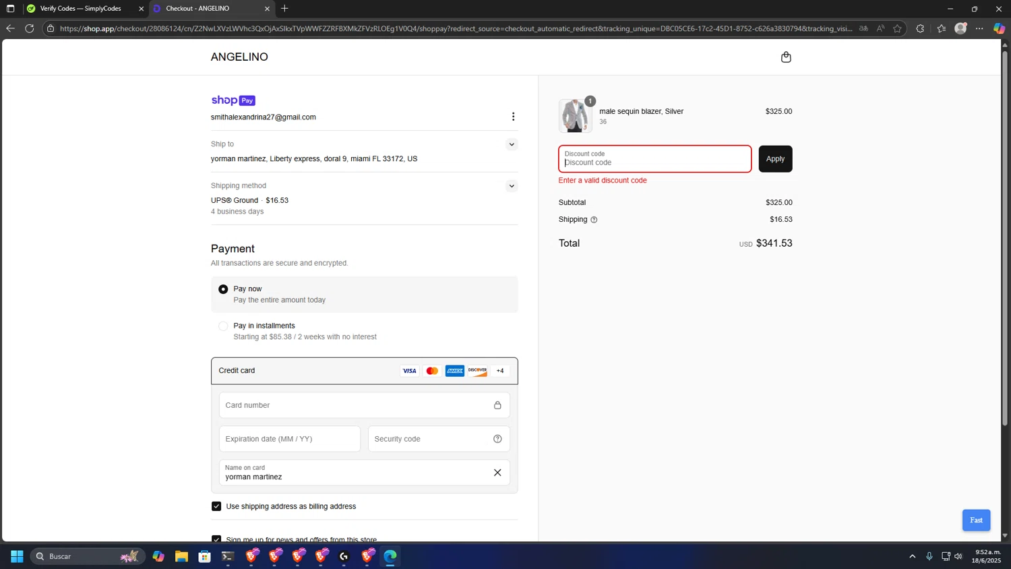Open the translate page option
The image size is (1011, 569).
[863, 28]
